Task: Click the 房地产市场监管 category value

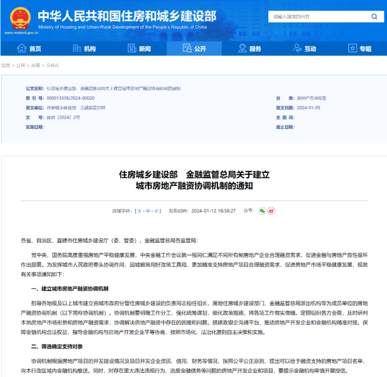Action: coord(312,98)
